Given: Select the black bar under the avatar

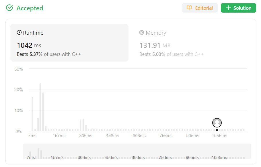Looking at the screenshot, I should 217,130.
